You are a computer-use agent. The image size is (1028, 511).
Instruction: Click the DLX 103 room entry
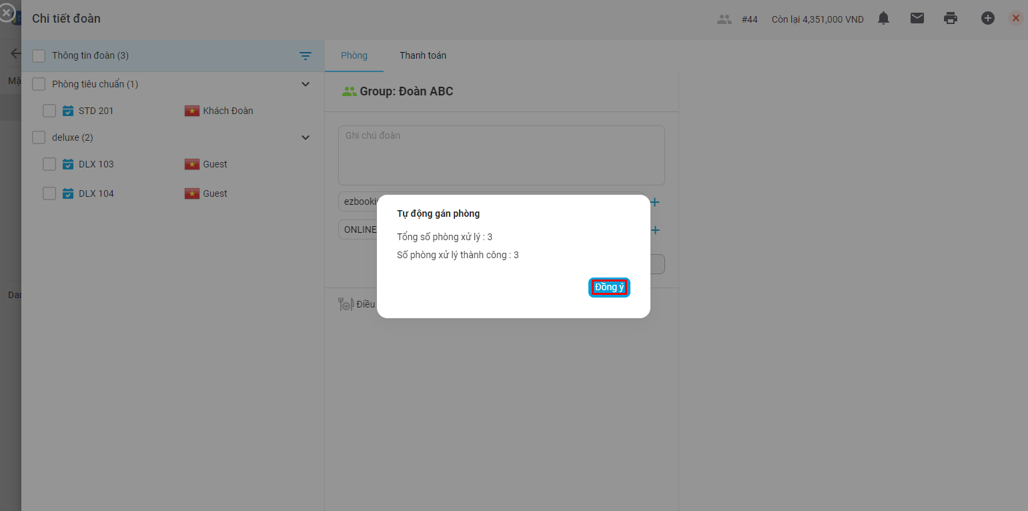pos(96,164)
